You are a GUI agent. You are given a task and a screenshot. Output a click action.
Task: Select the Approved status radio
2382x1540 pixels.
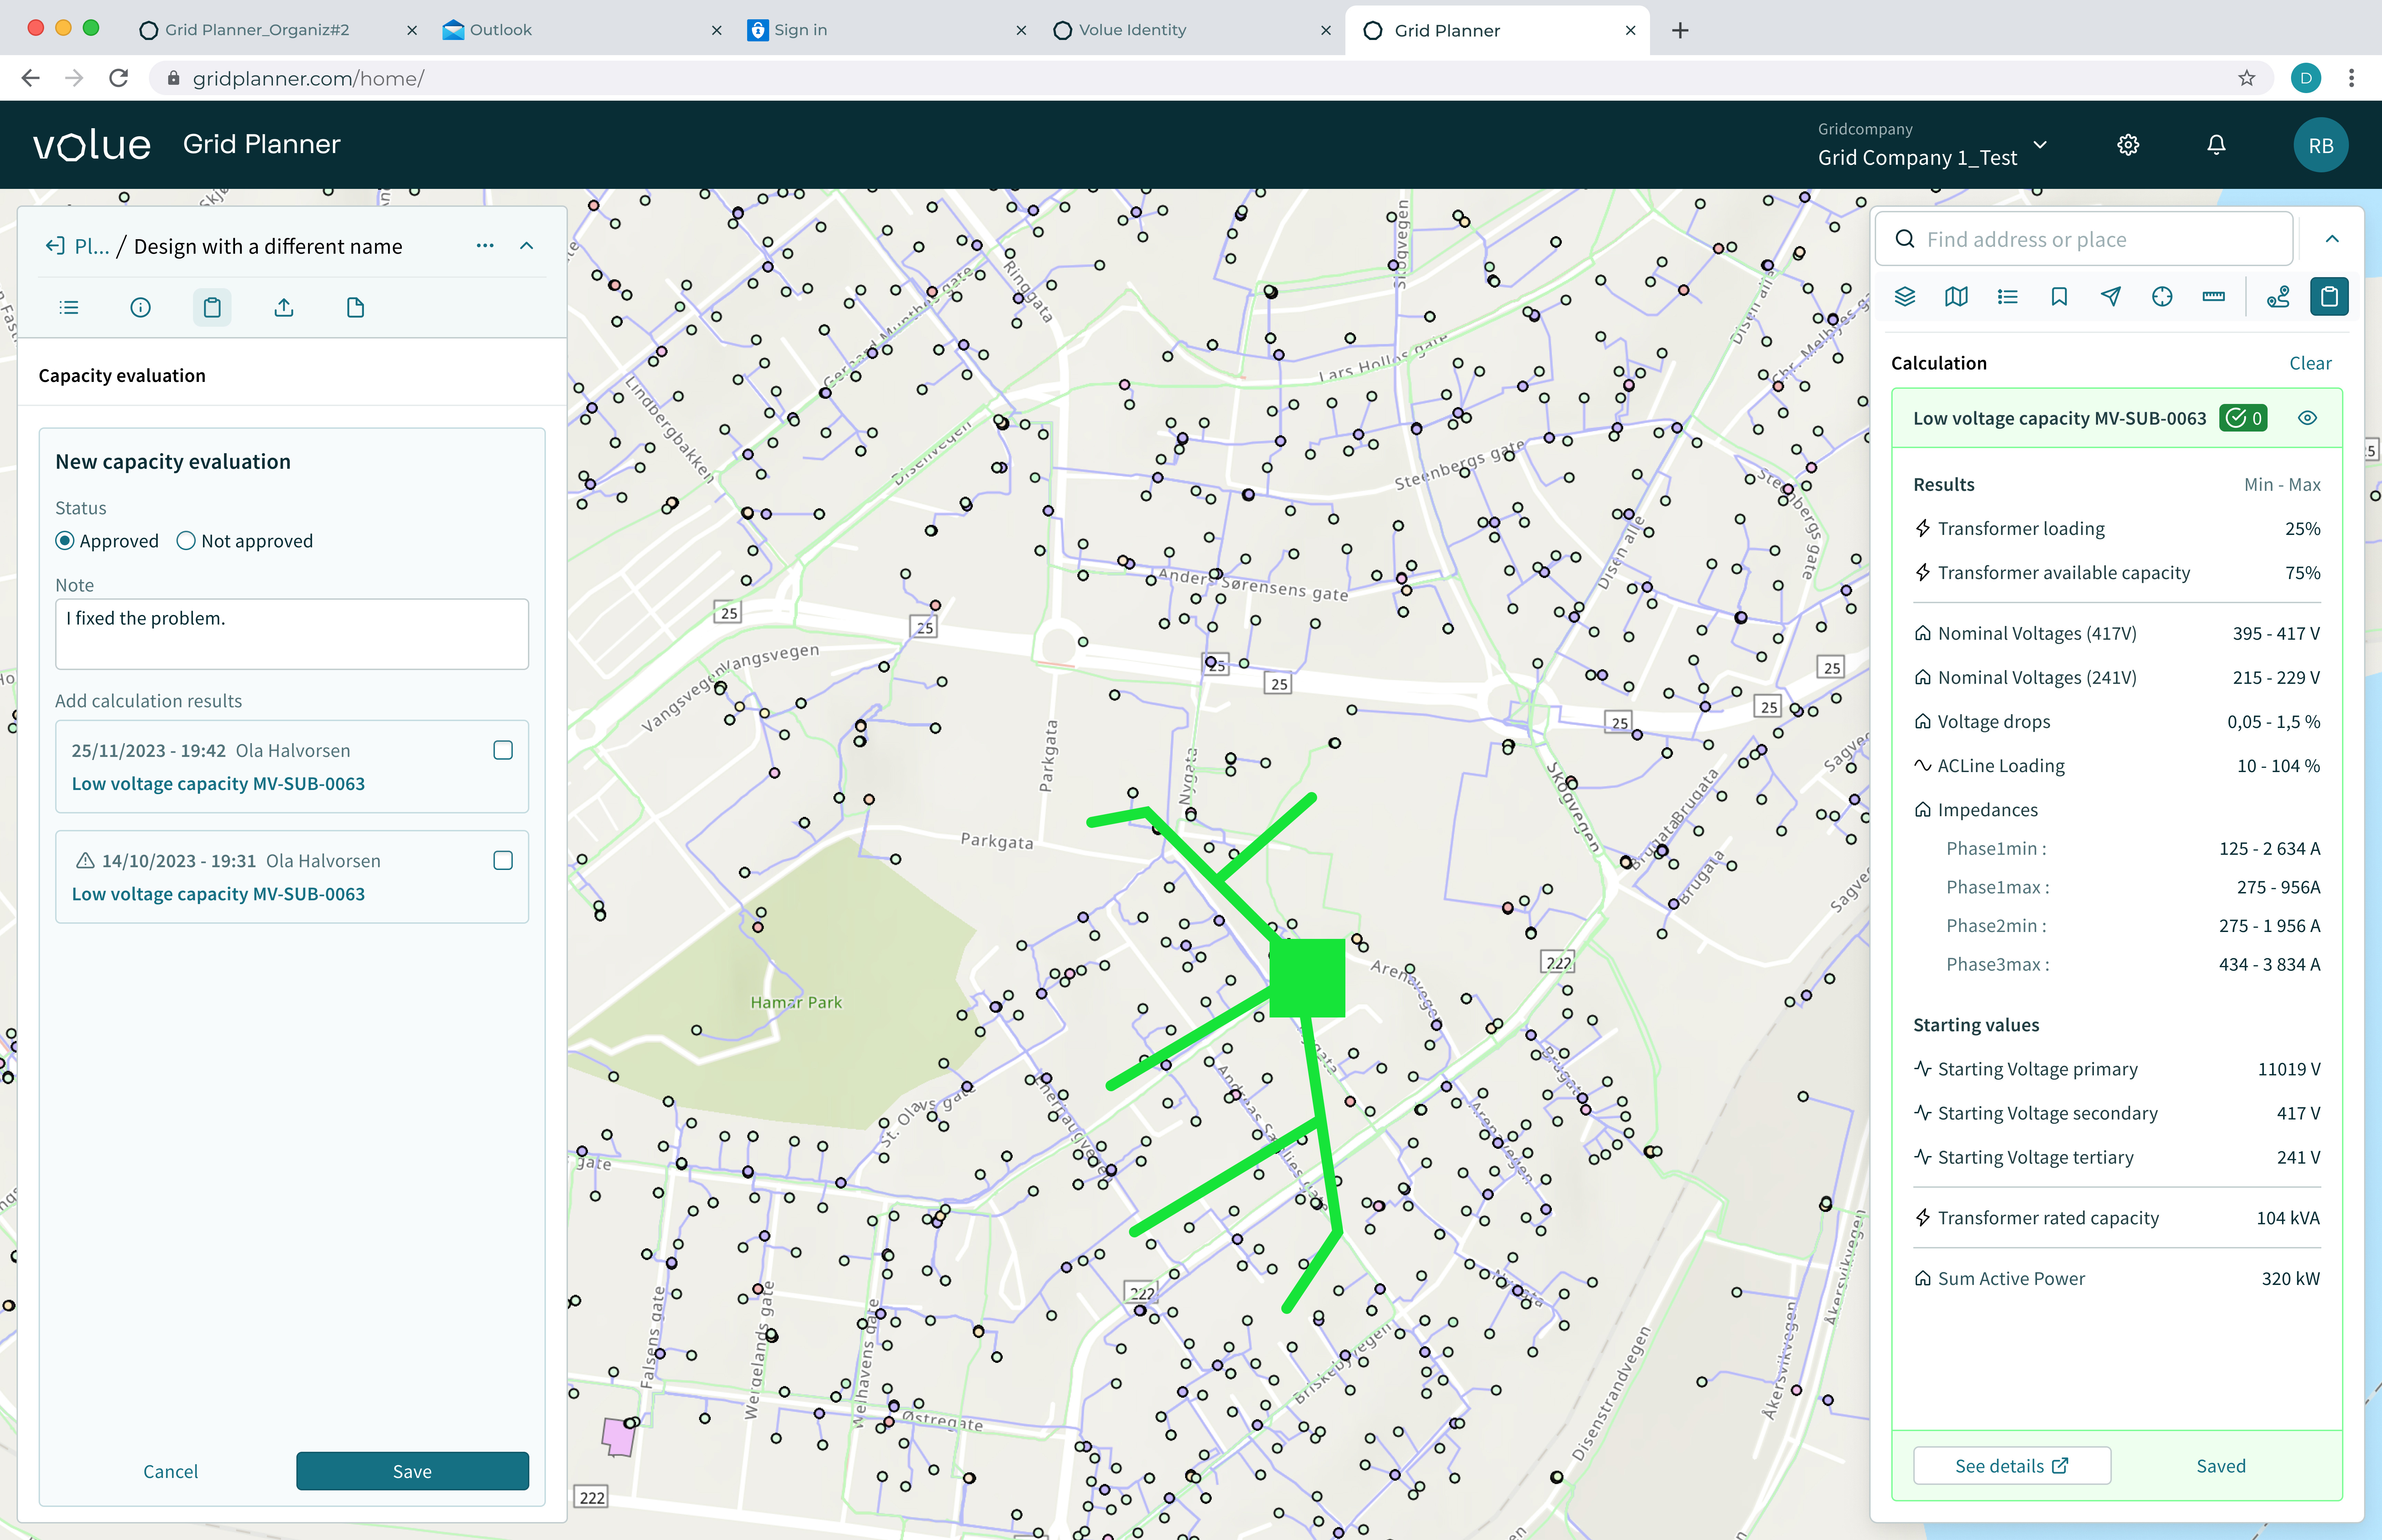pyautogui.click(x=65, y=541)
